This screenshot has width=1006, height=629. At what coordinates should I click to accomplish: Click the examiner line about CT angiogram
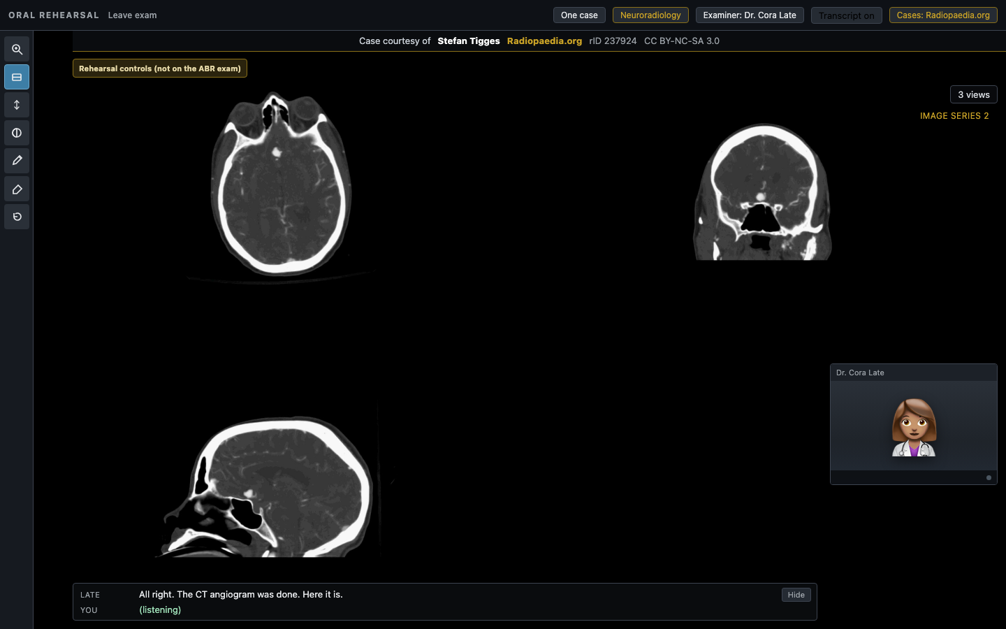(241, 595)
